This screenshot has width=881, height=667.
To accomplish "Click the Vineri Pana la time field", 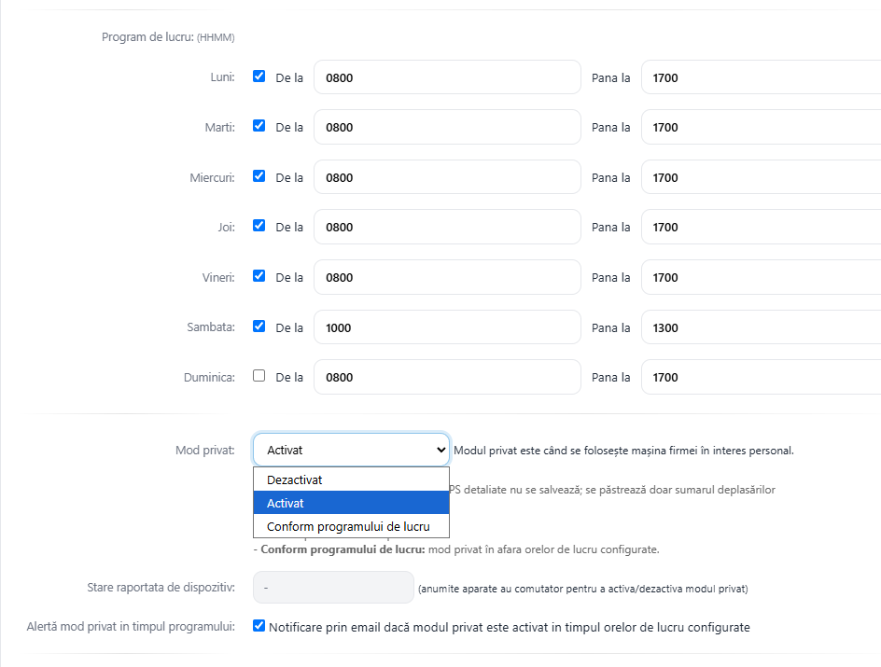I will (x=762, y=277).
